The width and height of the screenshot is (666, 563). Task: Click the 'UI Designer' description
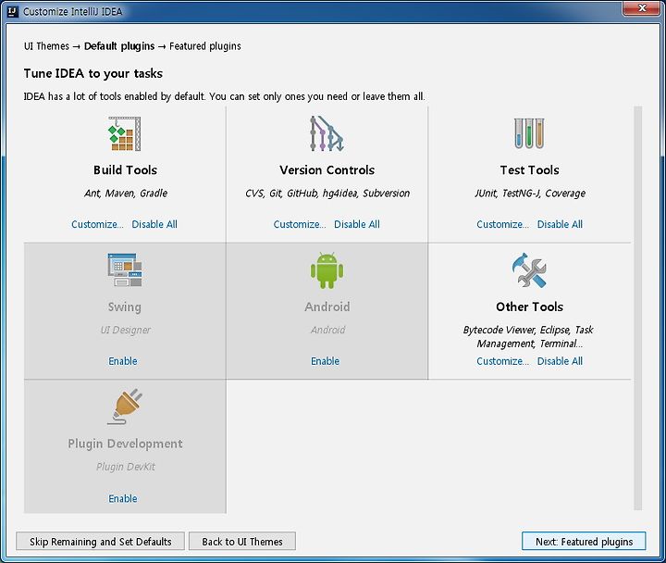(x=125, y=330)
